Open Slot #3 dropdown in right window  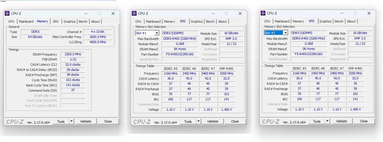tap(286, 33)
